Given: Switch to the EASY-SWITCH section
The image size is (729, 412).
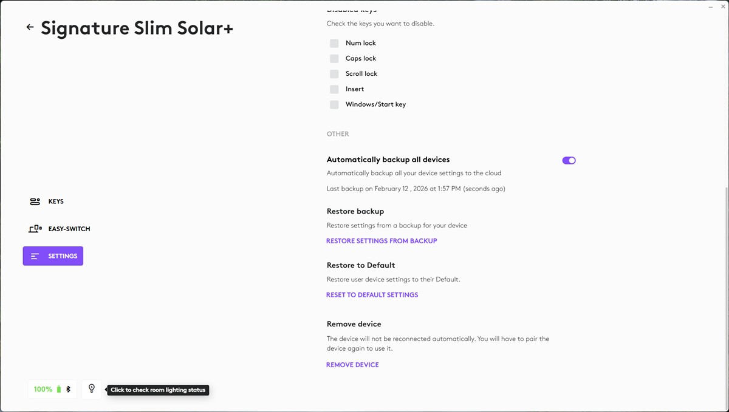Looking at the screenshot, I should (69, 229).
